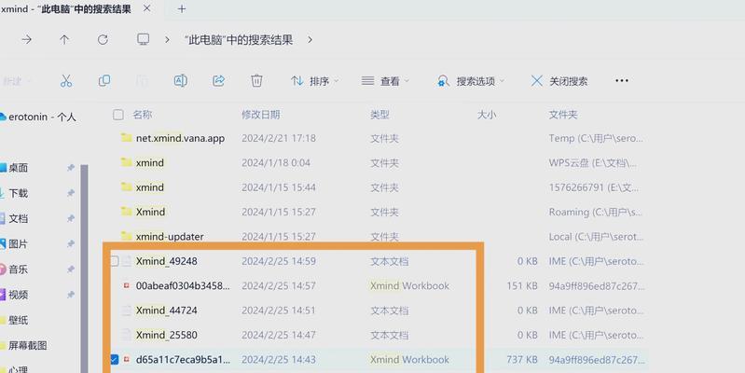The height and width of the screenshot is (373, 745).
Task: Unpin 下载 using its pin icon
Action: [x=71, y=193]
